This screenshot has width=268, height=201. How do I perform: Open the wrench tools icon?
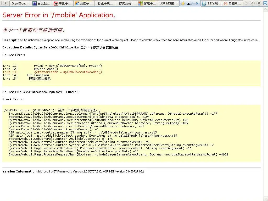click(252, 3)
